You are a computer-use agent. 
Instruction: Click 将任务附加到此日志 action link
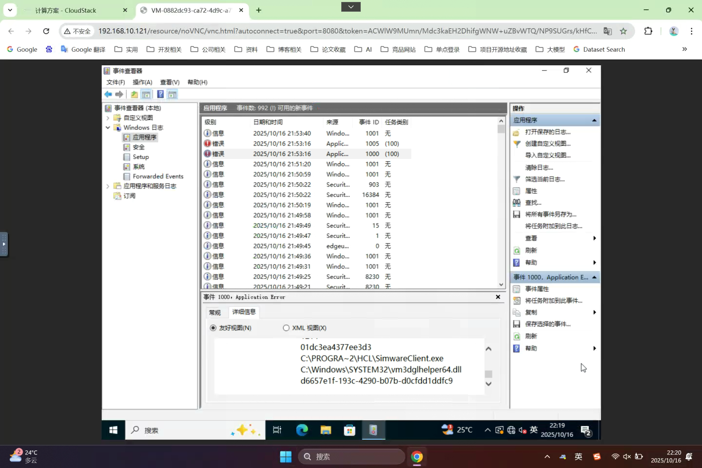(x=553, y=226)
